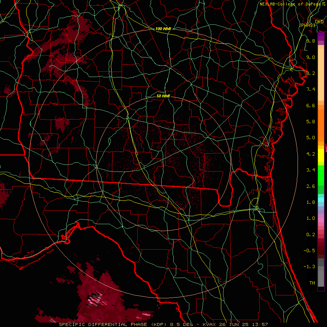The height and width of the screenshot is (327, 327).
Task: Select the 1.8 value on the color scale
Action: [x=311, y=202]
